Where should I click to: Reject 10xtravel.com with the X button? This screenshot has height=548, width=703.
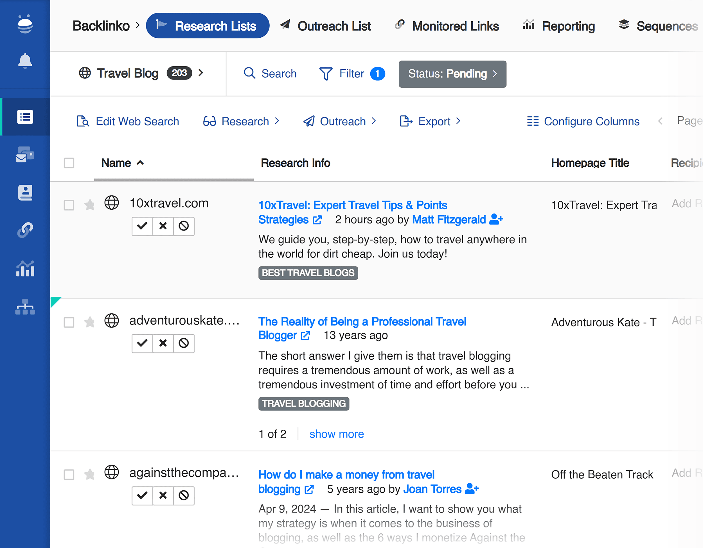[163, 226]
